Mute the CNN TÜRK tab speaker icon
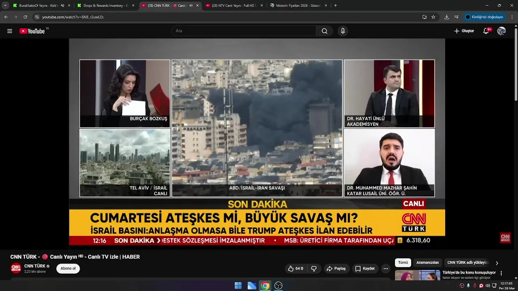 tap(191, 6)
